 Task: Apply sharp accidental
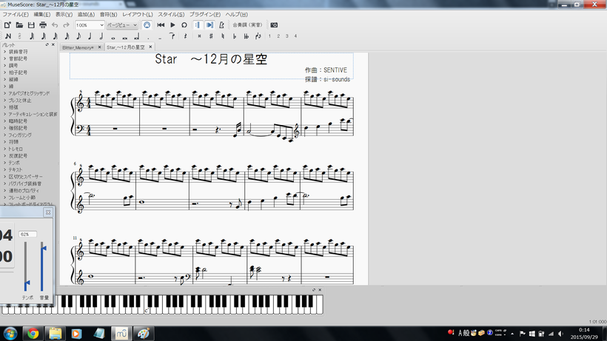(211, 36)
